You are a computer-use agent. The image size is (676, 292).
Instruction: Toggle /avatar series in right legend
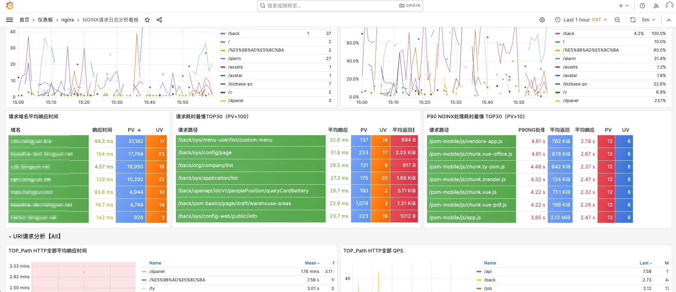(570, 76)
